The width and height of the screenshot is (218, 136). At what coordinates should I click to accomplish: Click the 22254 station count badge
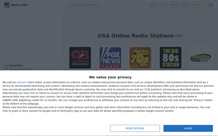(x=178, y=36)
